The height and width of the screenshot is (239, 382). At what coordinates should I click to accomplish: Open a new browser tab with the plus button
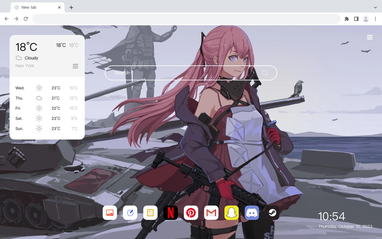71,7
